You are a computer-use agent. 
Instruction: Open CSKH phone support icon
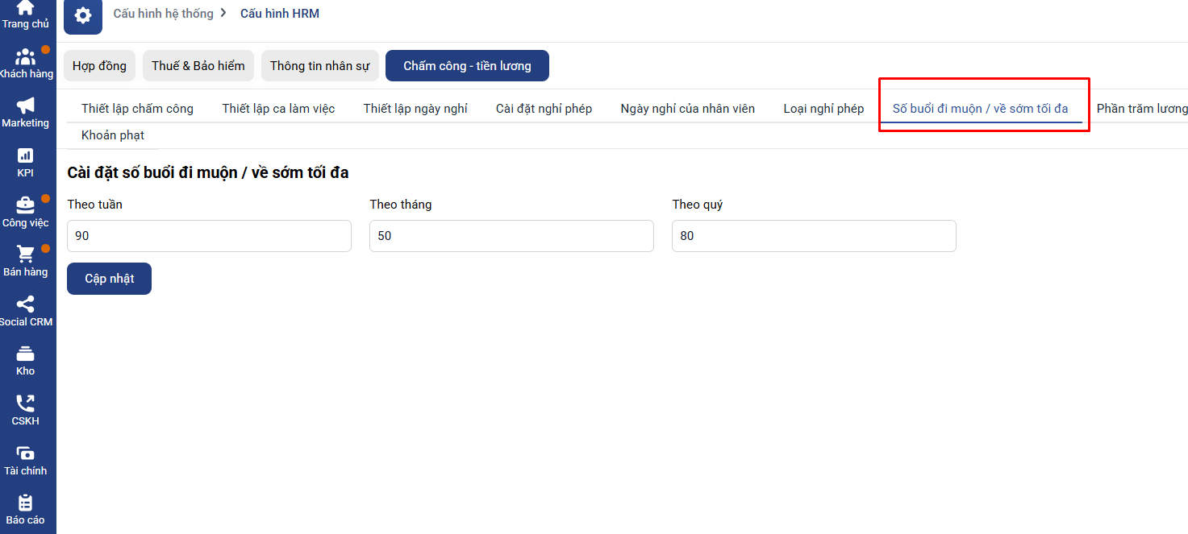(25, 404)
